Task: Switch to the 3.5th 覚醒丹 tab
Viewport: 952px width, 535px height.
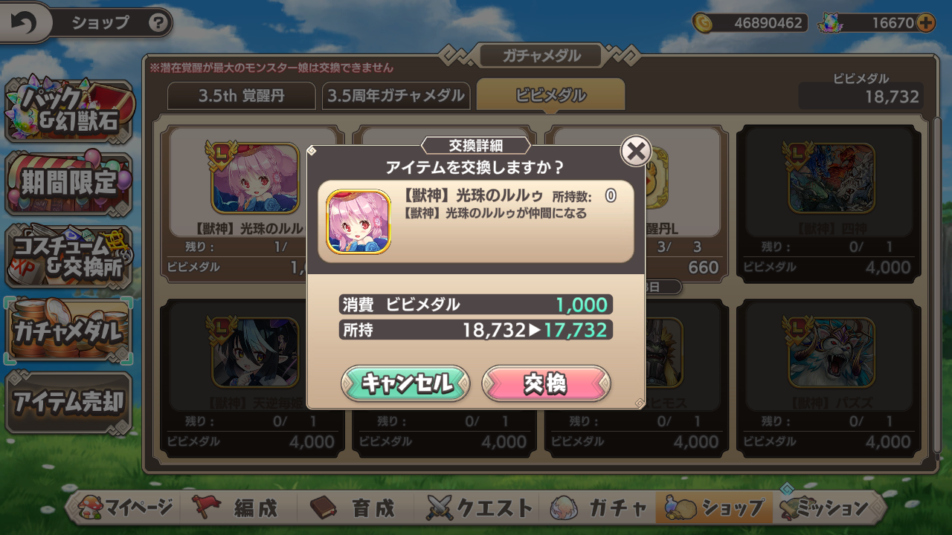Action: tap(242, 96)
